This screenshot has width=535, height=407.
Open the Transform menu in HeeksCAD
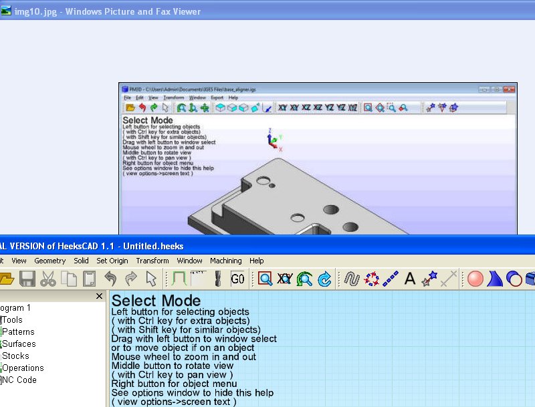(152, 261)
